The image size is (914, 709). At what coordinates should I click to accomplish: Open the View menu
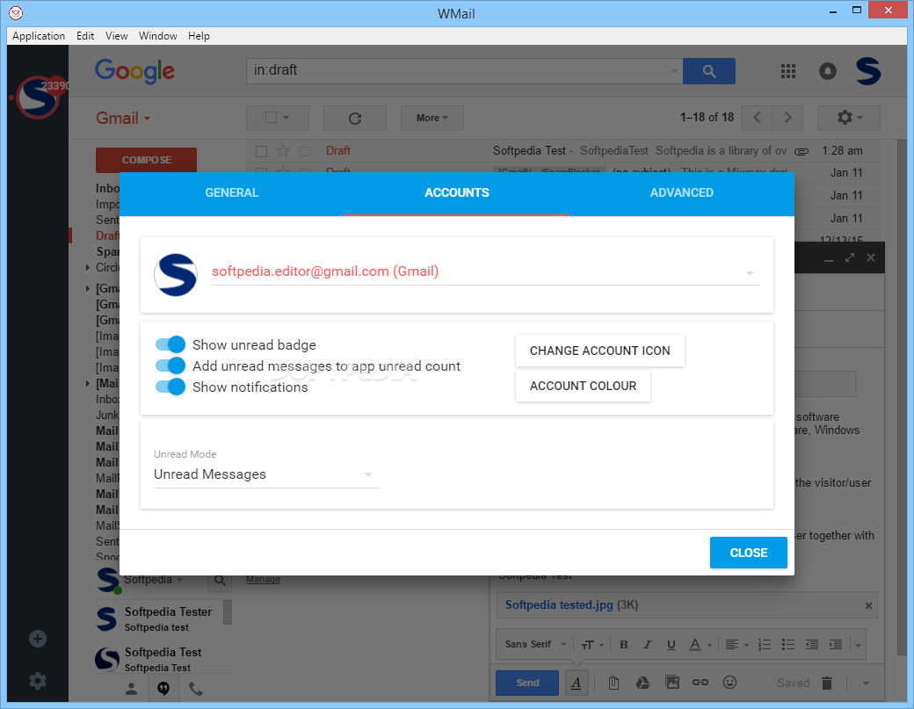117,36
